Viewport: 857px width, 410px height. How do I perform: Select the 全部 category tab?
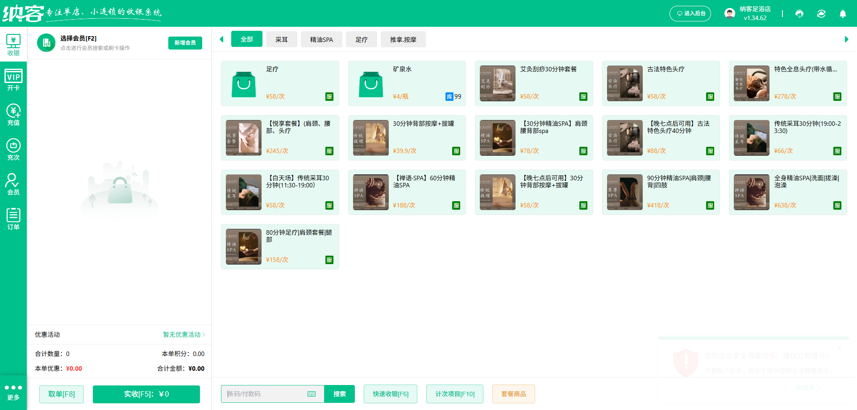pos(247,39)
